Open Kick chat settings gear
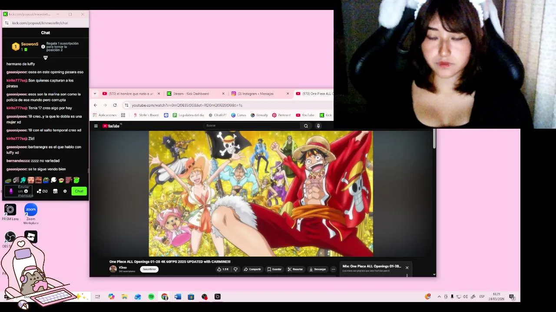Screen dimensions: 556x312 pos(65,191)
